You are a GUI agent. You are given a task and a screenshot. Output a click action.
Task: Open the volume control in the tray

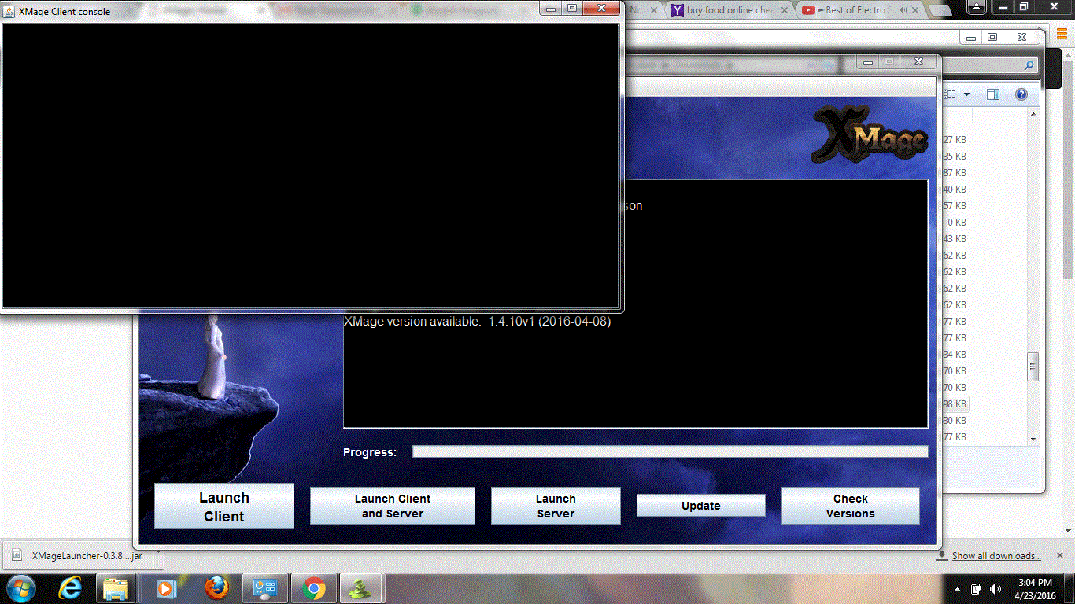coord(996,588)
